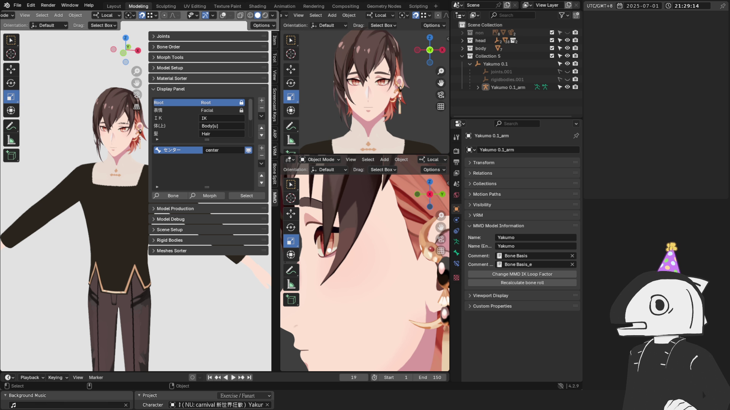730x410 pixels.
Task: Select the Move tool in left viewport
Action: 11,69
